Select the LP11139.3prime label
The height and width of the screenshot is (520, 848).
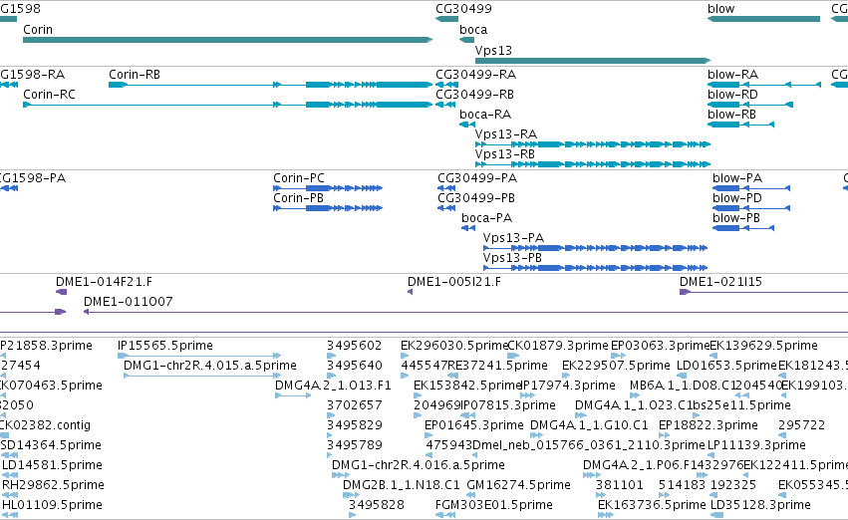pos(756,445)
